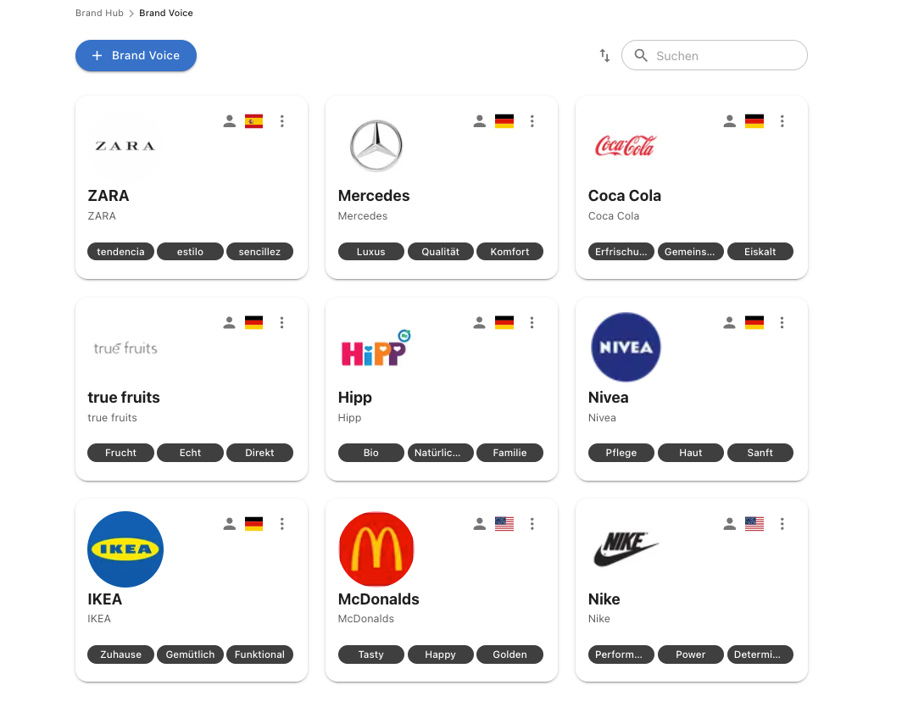This screenshot has width=913, height=713.
Task: Open the Mercedes card options menu
Action: pyautogui.click(x=532, y=121)
